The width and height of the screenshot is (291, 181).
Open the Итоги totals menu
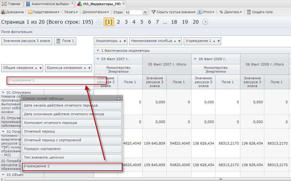point(206,12)
